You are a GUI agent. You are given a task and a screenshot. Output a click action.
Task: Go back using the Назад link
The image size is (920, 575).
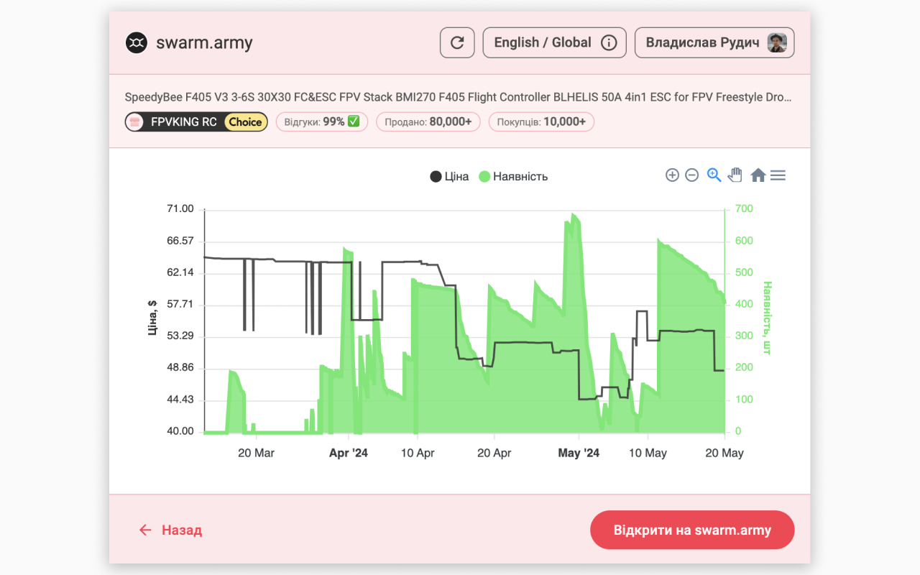170,530
